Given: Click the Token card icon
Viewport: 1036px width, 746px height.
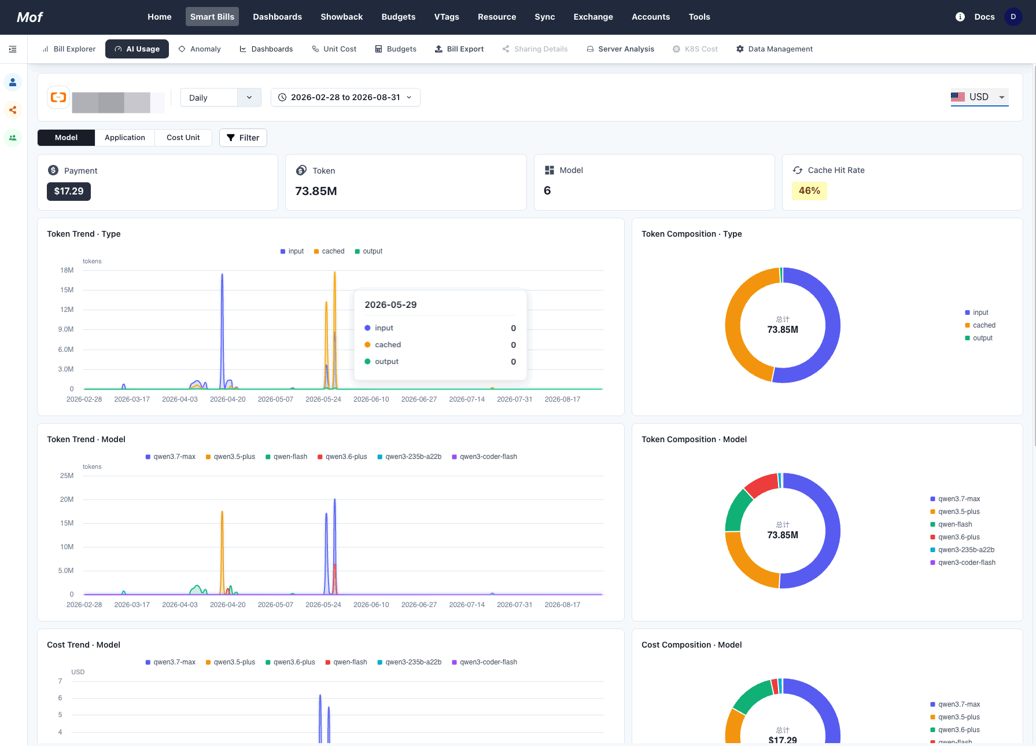Looking at the screenshot, I should pos(301,170).
